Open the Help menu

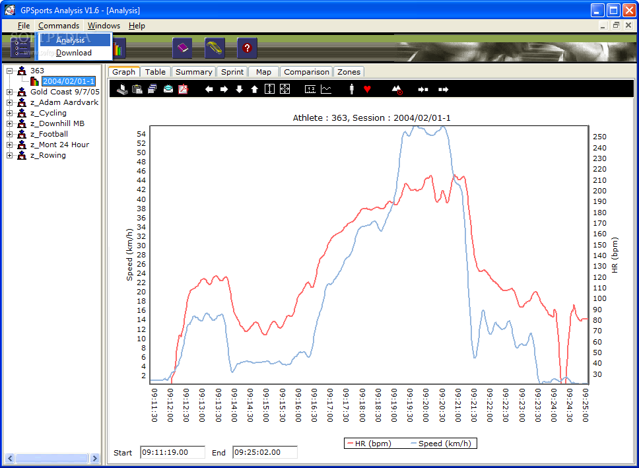[x=137, y=26]
